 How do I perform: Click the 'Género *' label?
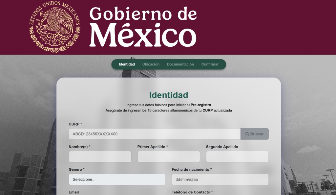(76, 169)
